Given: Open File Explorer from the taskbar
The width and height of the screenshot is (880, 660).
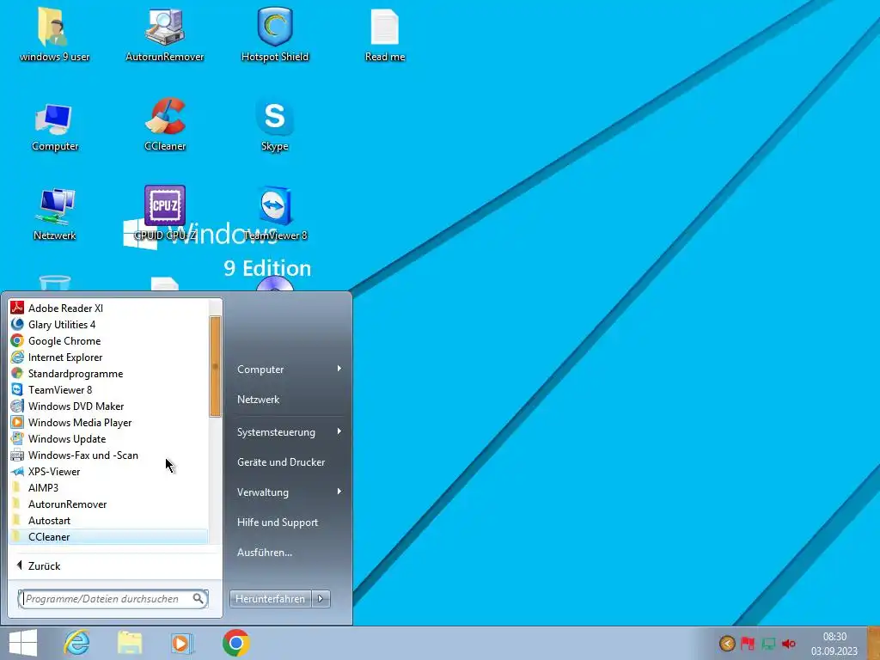Looking at the screenshot, I should click(130, 643).
